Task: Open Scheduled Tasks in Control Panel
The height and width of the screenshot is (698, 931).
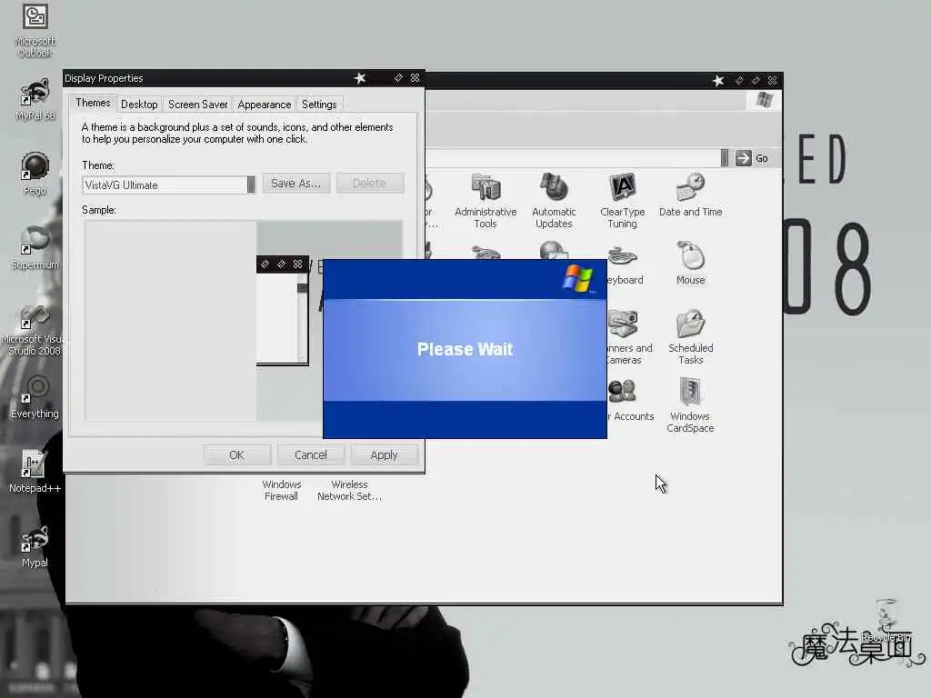Action: click(x=691, y=336)
